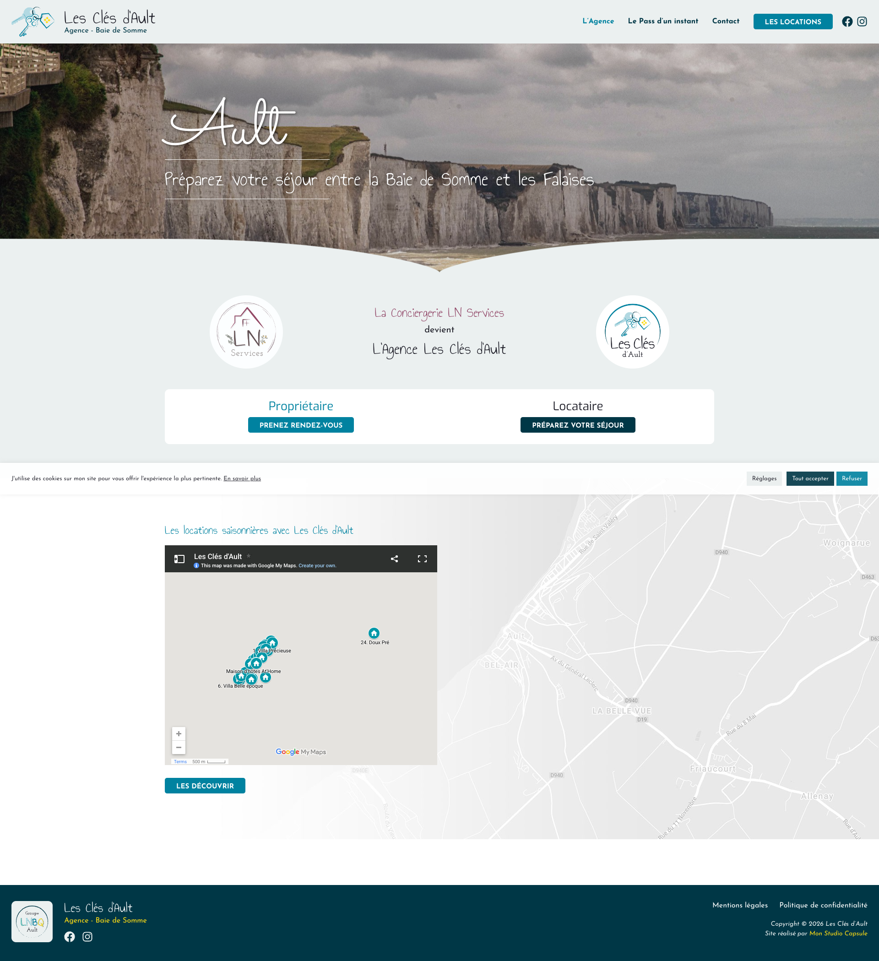The width and height of the screenshot is (879, 961).
Task: Refuse cookies with Refuser button
Action: coord(852,478)
